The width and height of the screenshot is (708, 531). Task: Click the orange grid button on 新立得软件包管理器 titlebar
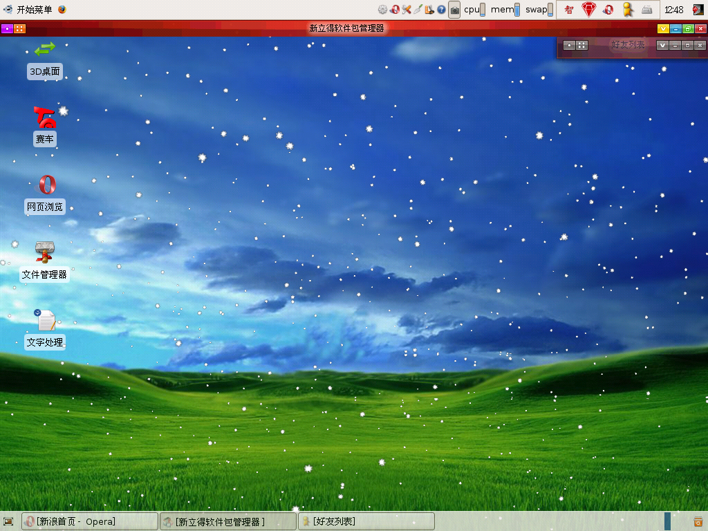pos(19,29)
